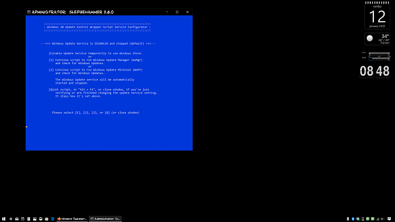The width and height of the screenshot is (395, 222).
Task: Click 'Windows Update Service is DISABLED' status line
Action: pos(98,44)
